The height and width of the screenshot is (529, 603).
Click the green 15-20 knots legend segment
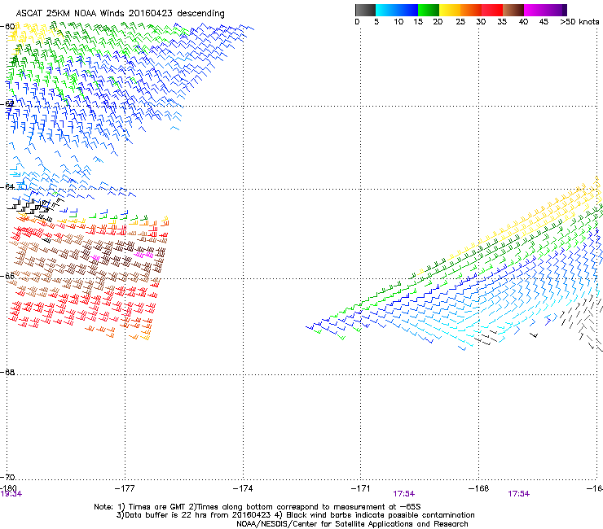click(429, 10)
